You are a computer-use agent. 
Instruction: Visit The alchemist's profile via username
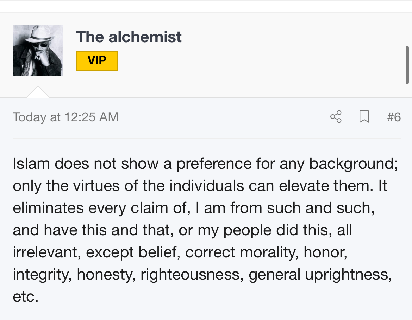(129, 37)
